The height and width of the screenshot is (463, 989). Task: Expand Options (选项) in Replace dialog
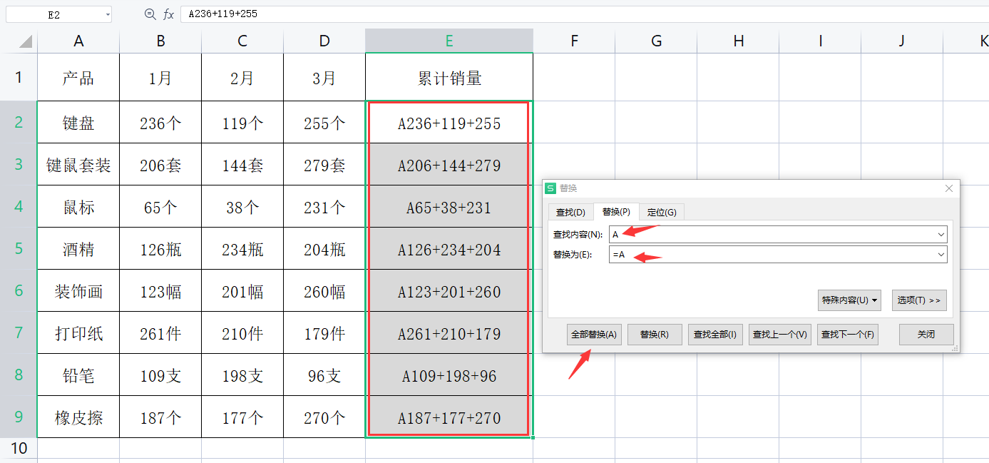(919, 300)
